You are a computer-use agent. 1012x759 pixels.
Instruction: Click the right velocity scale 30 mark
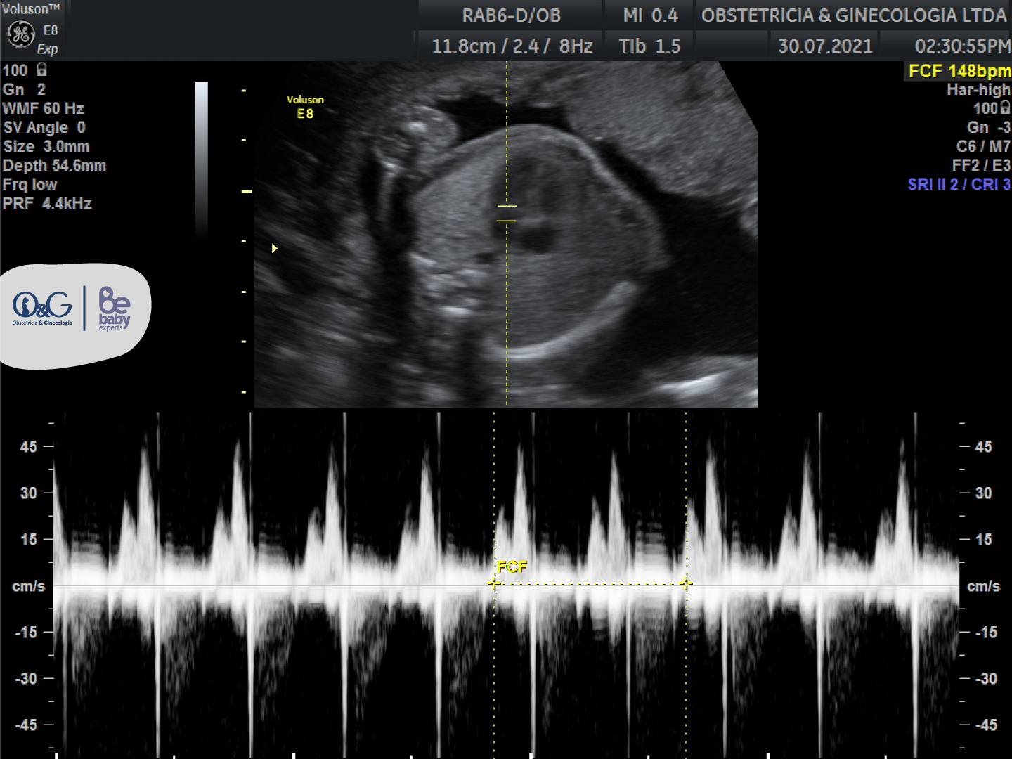point(984,493)
